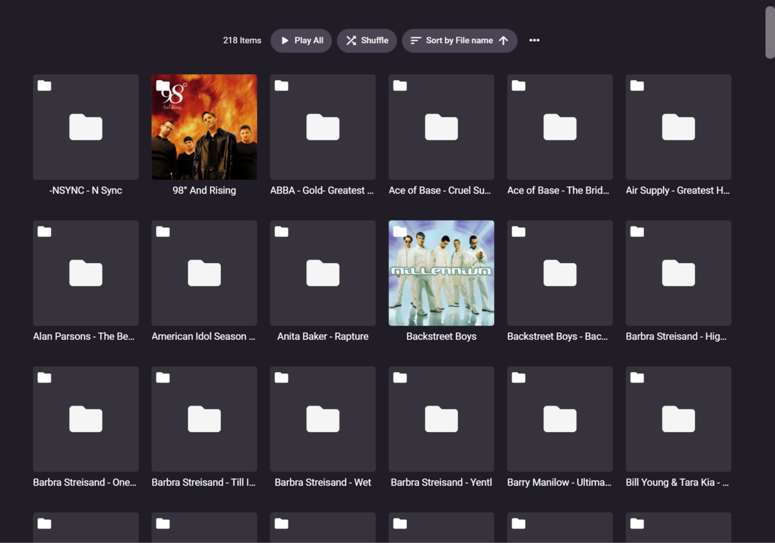Click the small corner folder badge on -NSYNC tile
The height and width of the screenshot is (543, 775).
click(x=44, y=85)
